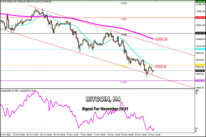
Task: Click the 101312.80 price axis value
Action: [x=200, y=46]
